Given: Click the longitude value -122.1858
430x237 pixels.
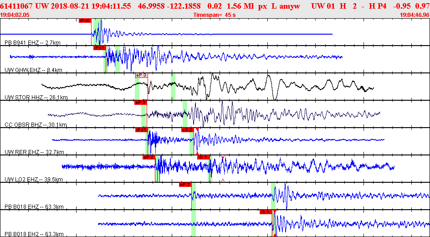Looking at the screenshot, I should point(184,6).
